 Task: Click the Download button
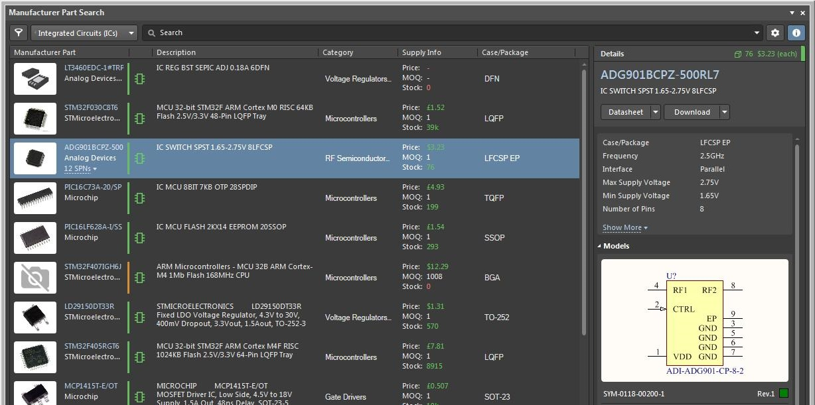pyautogui.click(x=692, y=112)
